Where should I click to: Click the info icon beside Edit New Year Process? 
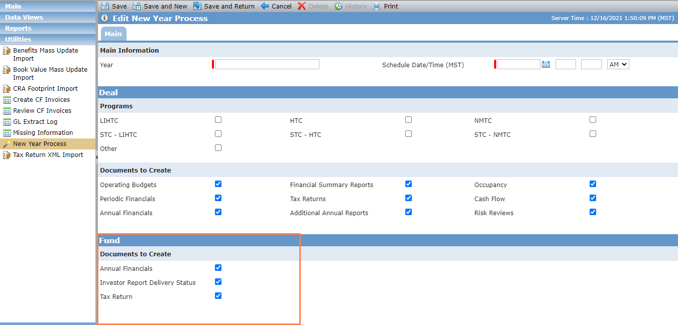pos(104,18)
